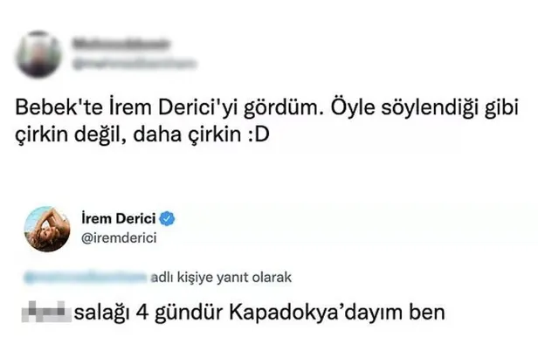Click the blurred blue mention in the reply line
This screenshot has width=538, height=351.
pyautogui.click(x=86, y=278)
